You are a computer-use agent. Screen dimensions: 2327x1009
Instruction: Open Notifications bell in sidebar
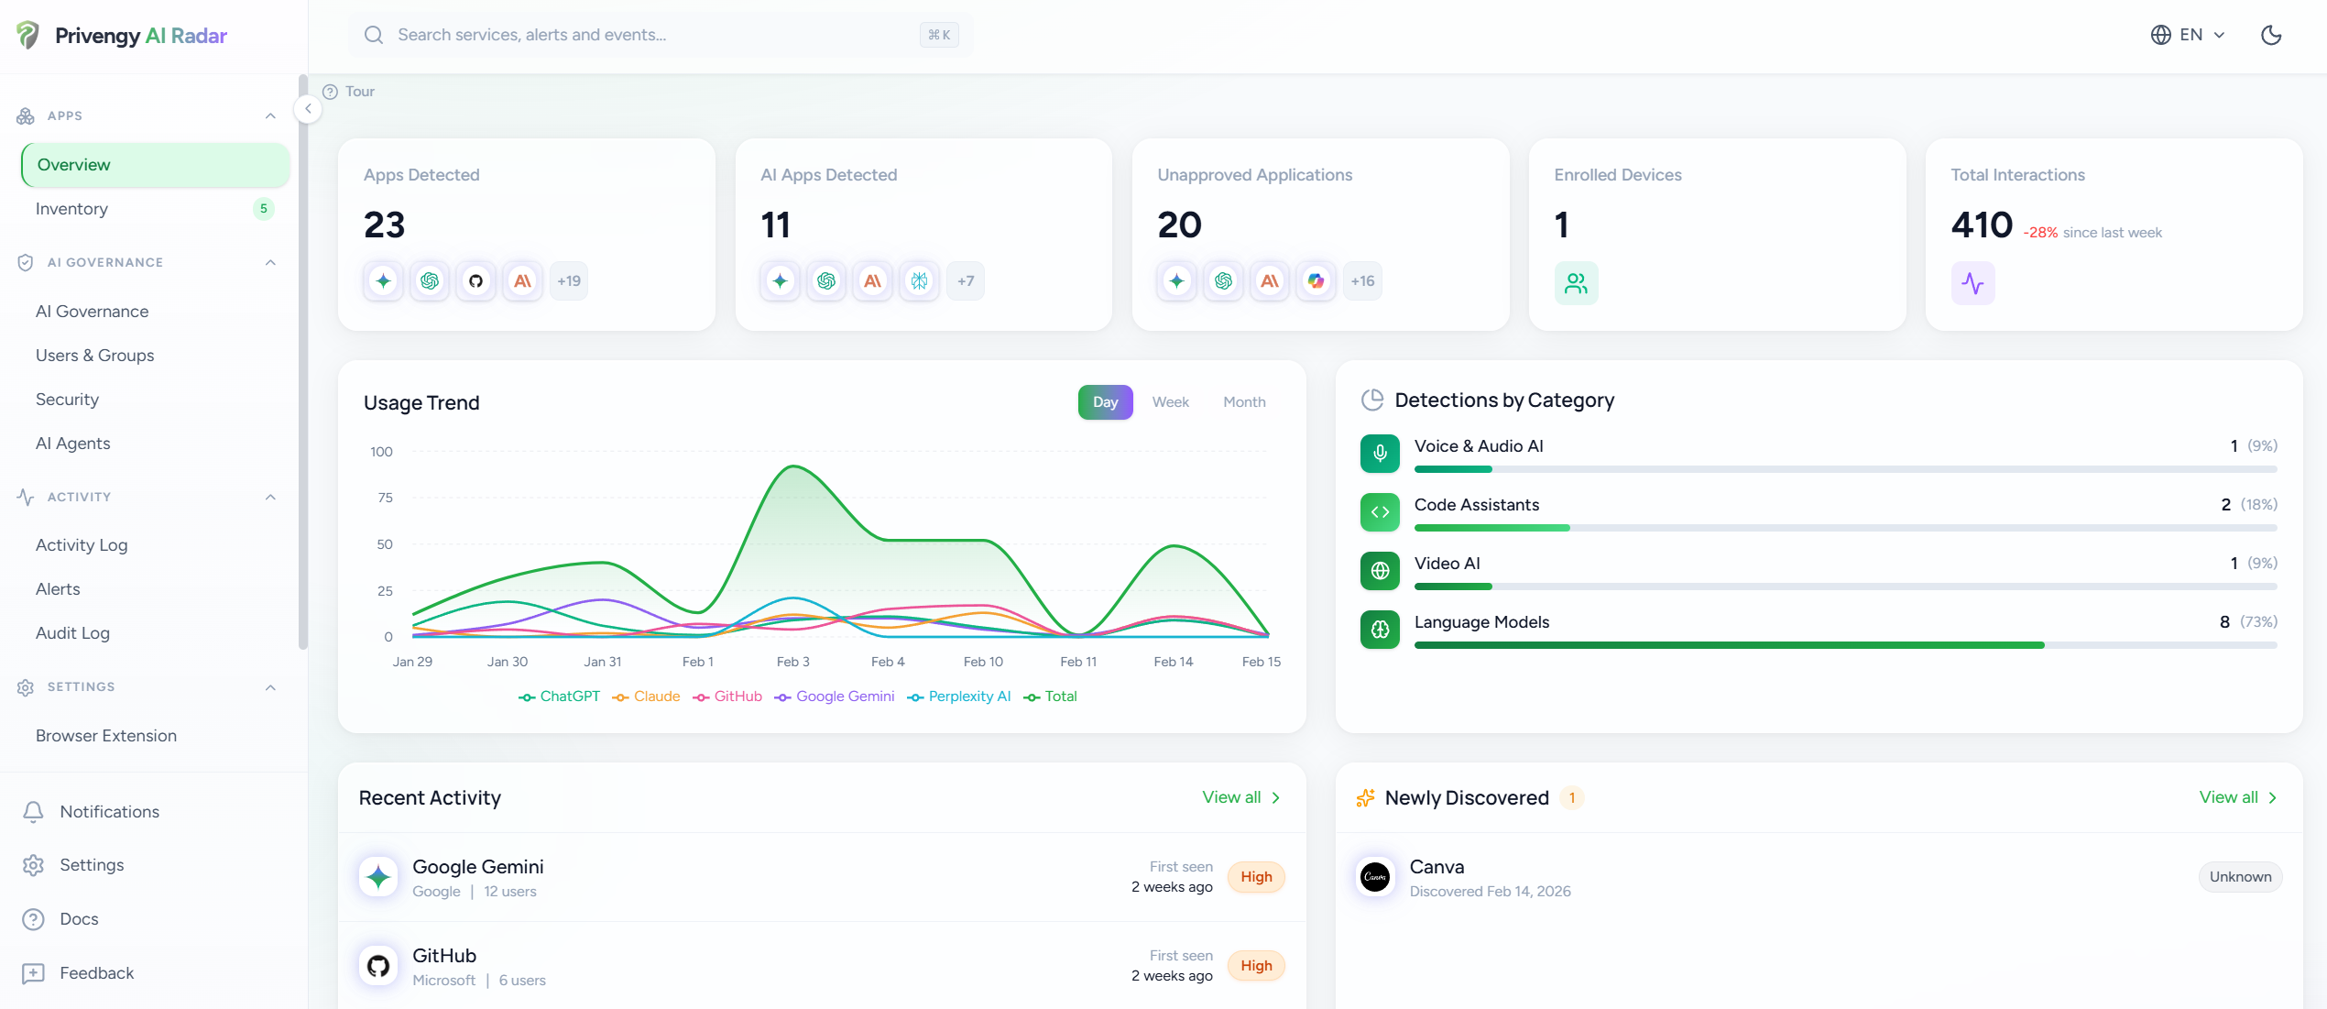pyautogui.click(x=34, y=812)
